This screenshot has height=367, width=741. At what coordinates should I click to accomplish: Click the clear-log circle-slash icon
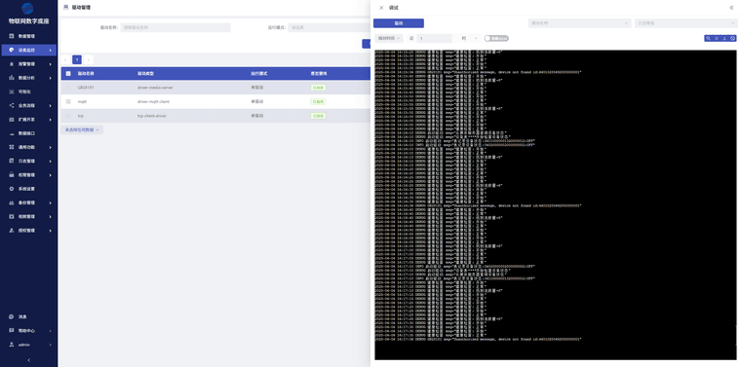[732, 38]
